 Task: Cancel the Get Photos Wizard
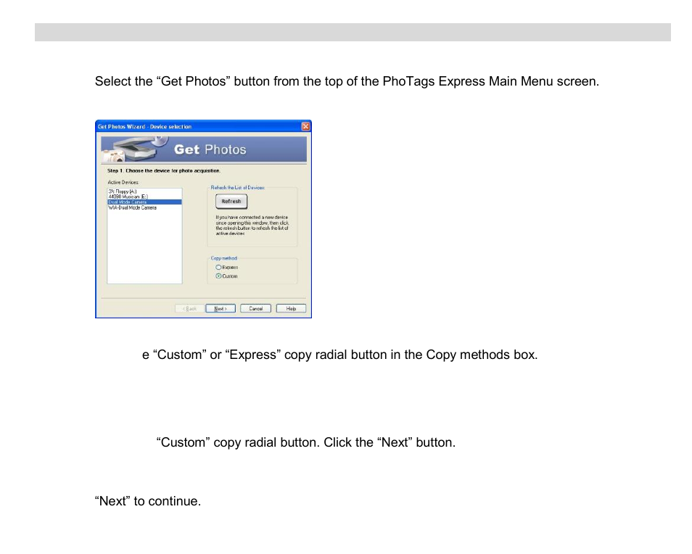255,308
